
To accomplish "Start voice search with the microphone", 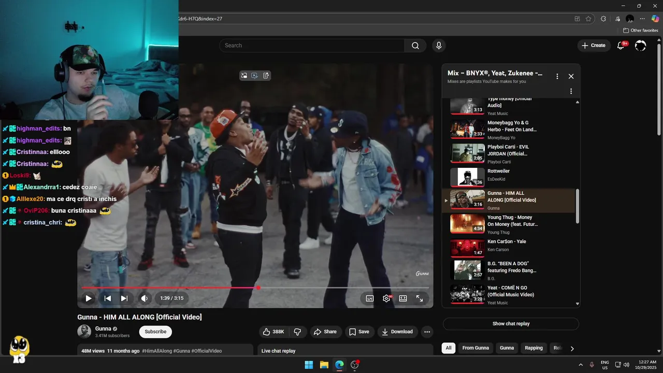I will click(439, 46).
